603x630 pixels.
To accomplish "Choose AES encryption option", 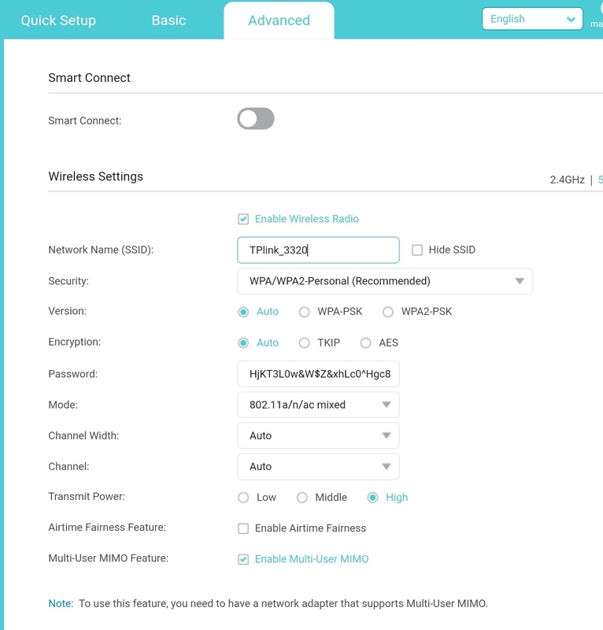I will pos(365,343).
